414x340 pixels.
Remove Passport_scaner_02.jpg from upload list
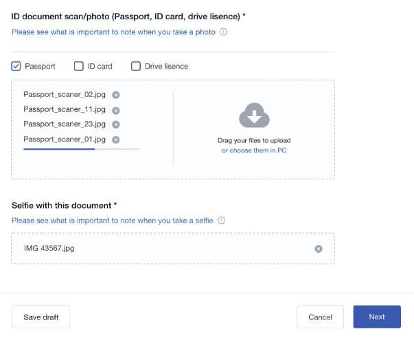click(116, 95)
